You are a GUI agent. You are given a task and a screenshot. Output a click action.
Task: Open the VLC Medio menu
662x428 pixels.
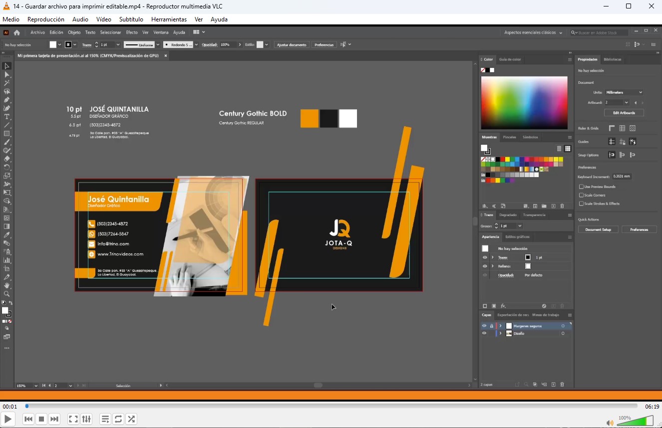pos(11,19)
